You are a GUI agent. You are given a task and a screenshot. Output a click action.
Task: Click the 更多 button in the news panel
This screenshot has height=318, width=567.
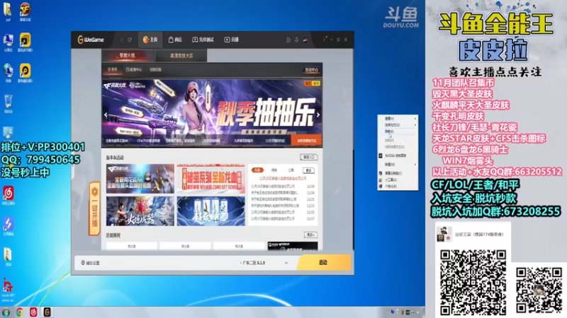[x=308, y=170]
